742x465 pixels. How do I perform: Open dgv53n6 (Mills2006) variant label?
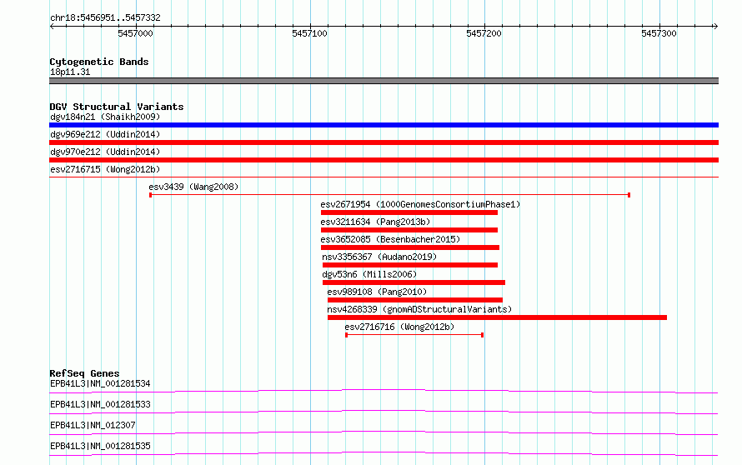click(369, 274)
